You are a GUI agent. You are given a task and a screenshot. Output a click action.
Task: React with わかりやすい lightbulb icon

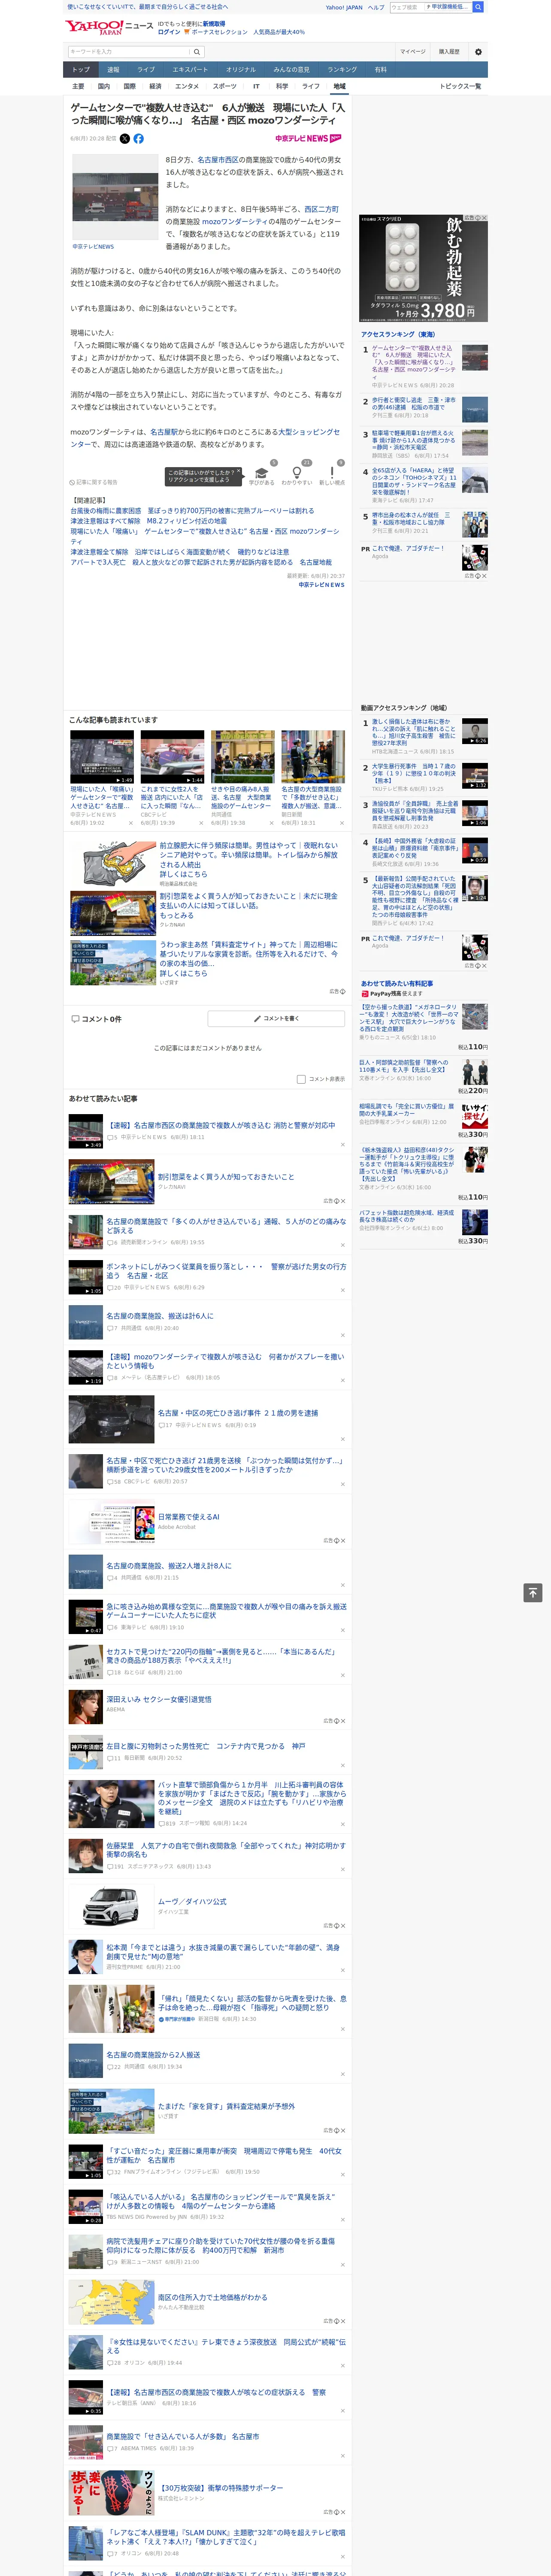click(296, 475)
